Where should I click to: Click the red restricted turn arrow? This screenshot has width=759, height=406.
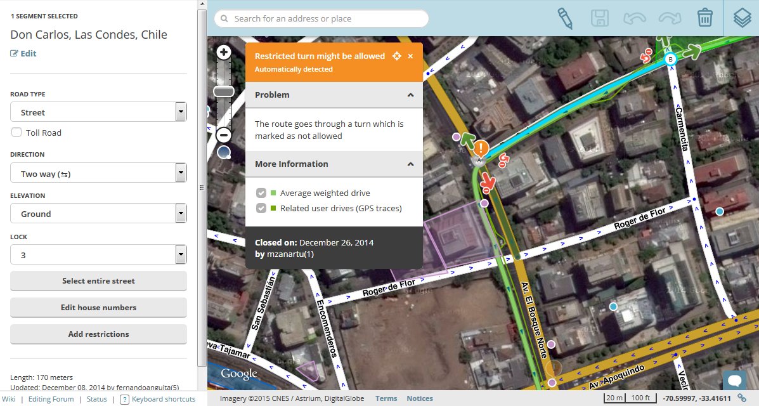coord(488,183)
